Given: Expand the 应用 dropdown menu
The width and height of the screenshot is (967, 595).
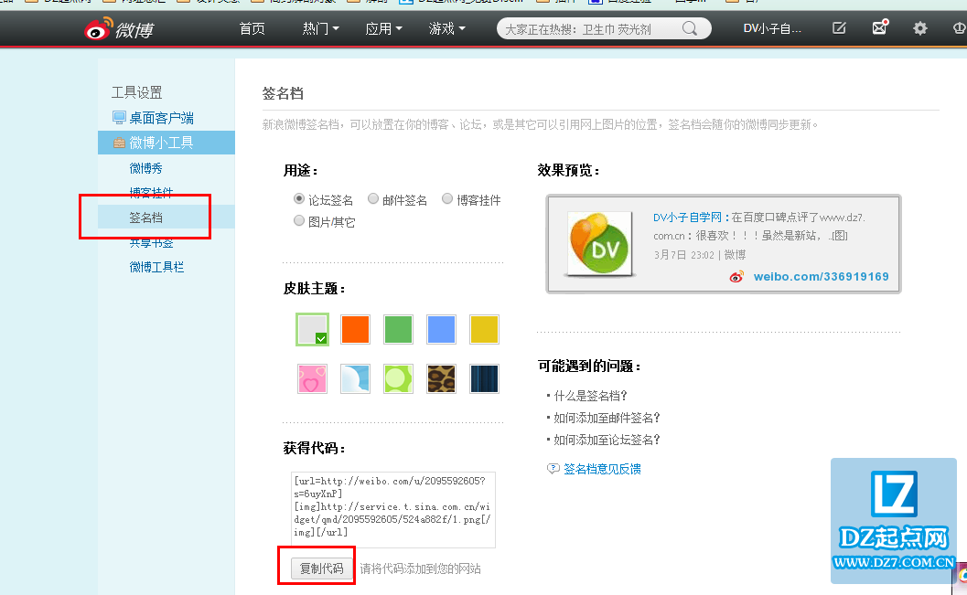Looking at the screenshot, I should pos(383,29).
